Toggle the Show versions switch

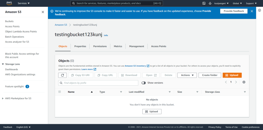pyautogui.click(x=144, y=83)
